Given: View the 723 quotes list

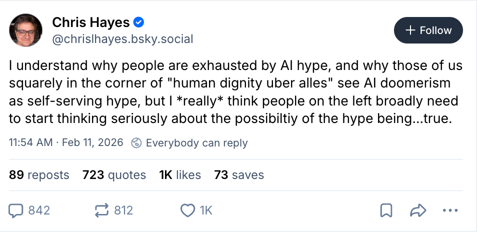Looking at the screenshot, I should tap(114, 175).
